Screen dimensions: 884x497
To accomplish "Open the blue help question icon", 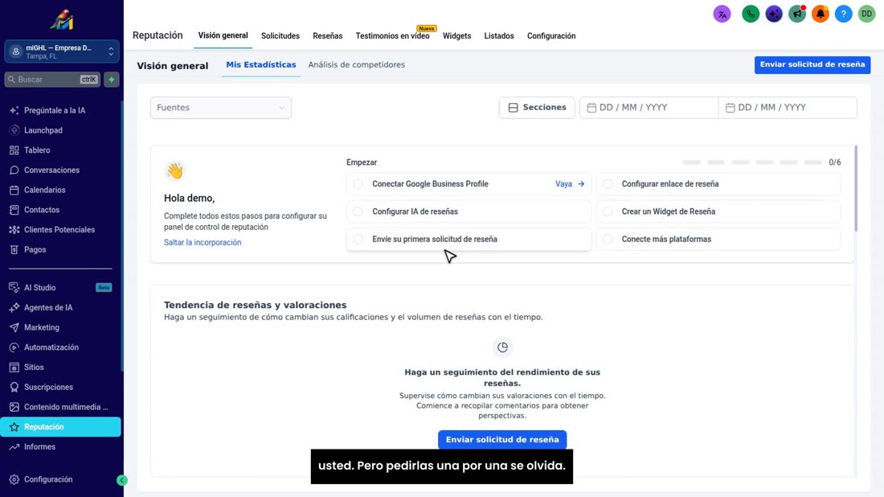I will click(x=843, y=14).
